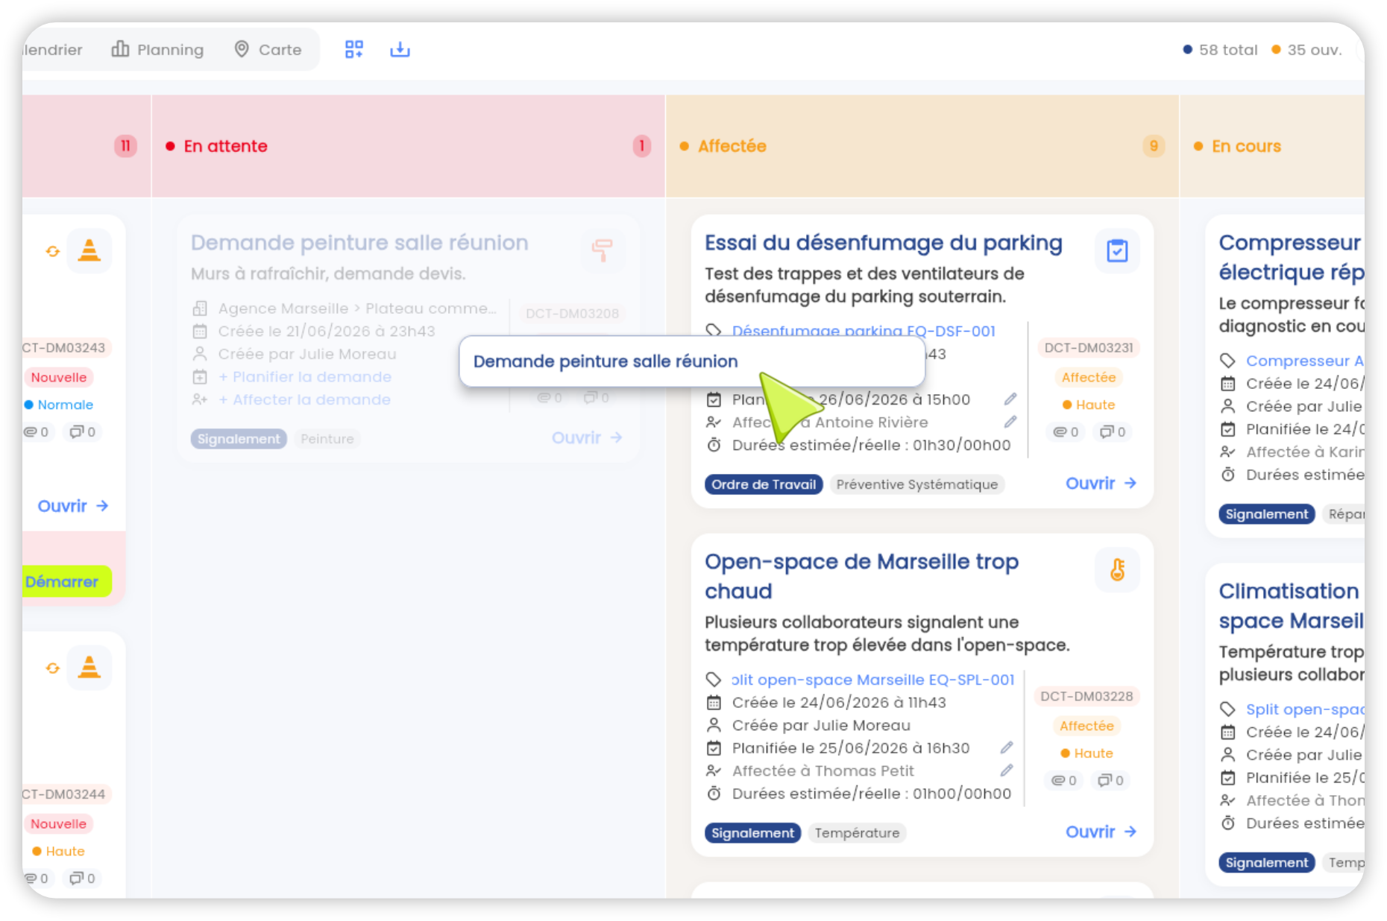
Task: Click the count badge 11 in leftmost column
Action: [125, 146]
